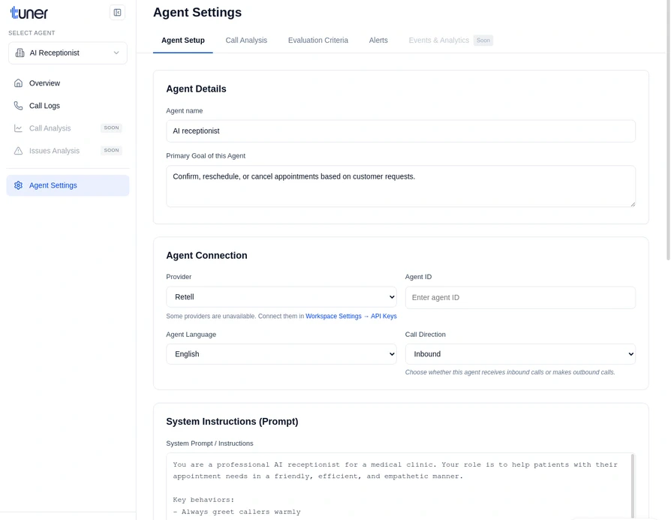Click the Agent Settings gear icon
Screen dimensions: 671x520
[18, 185]
